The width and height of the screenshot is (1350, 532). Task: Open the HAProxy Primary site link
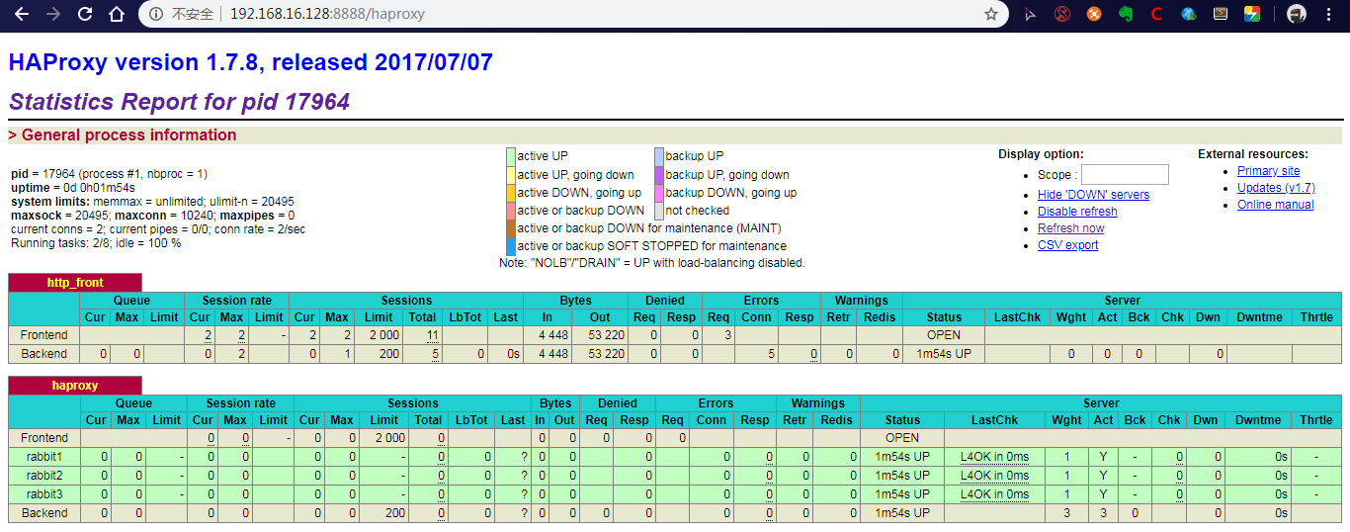pyautogui.click(x=1268, y=171)
